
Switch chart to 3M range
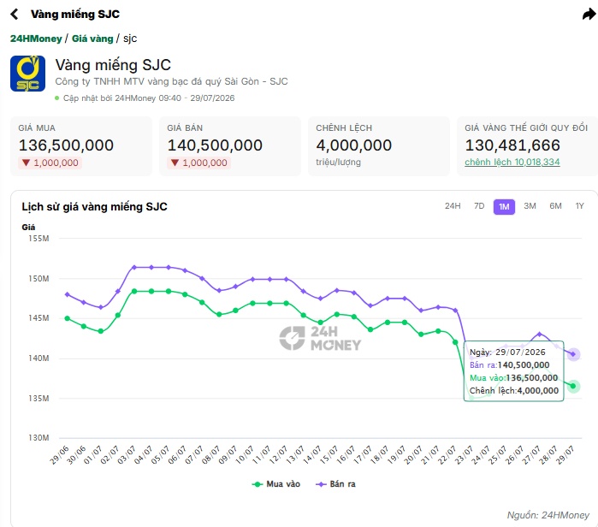(x=530, y=206)
